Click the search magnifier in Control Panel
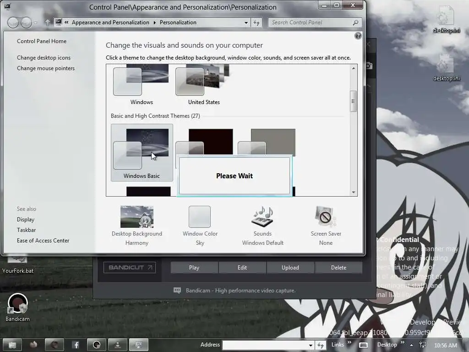The width and height of the screenshot is (469, 352). point(355,22)
